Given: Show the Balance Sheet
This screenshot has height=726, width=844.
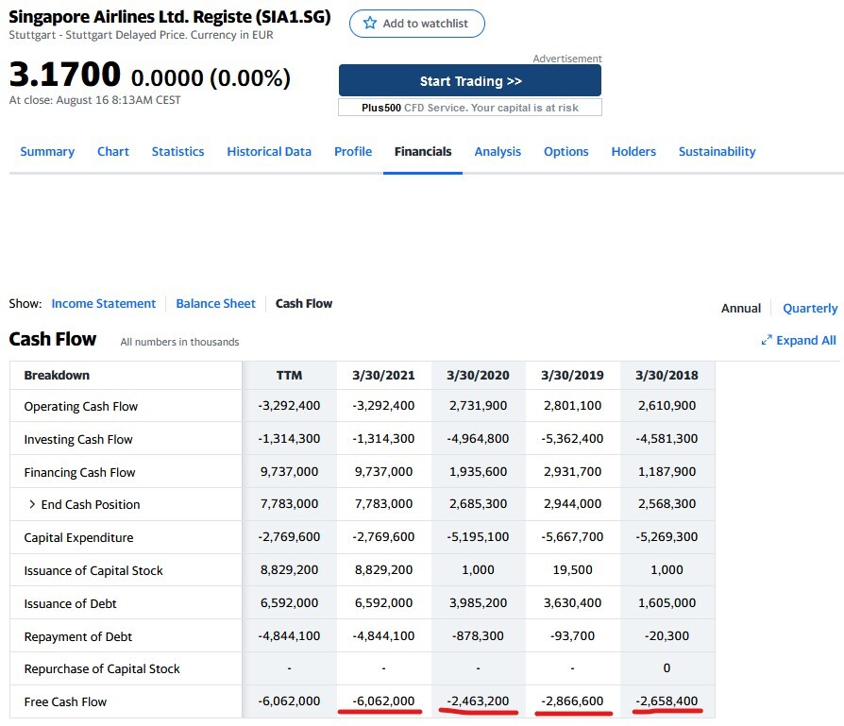Looking at the screenshot, I should pos(215,304).
